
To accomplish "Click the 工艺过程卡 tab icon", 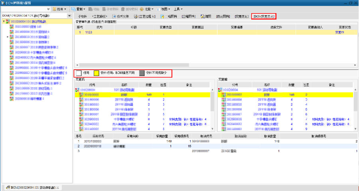I will (x=136, y=16).
